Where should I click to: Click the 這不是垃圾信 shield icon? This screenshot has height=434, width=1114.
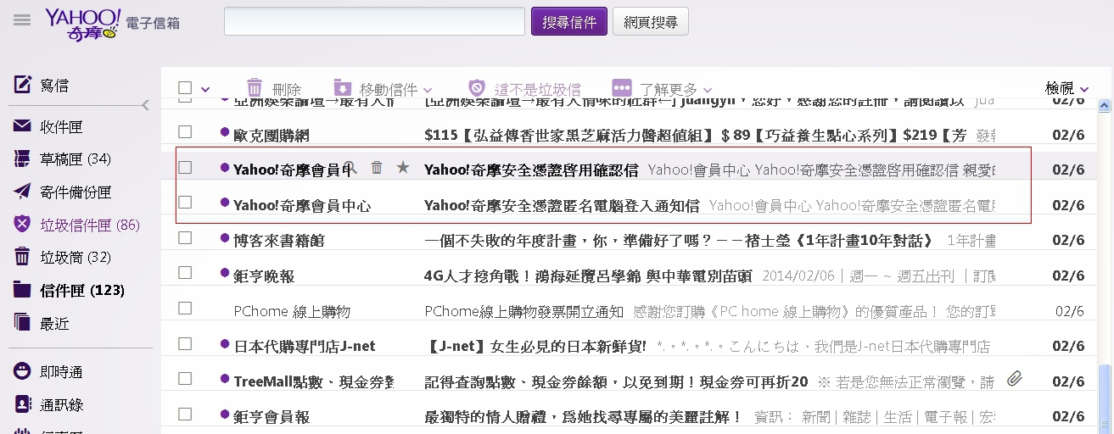[477, 88]
